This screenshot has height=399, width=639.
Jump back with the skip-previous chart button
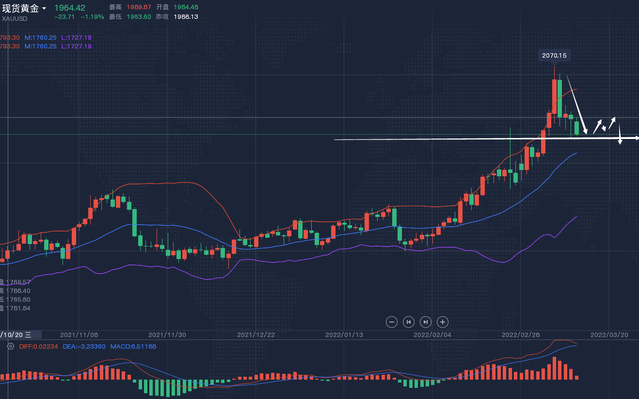pos(409,322)
